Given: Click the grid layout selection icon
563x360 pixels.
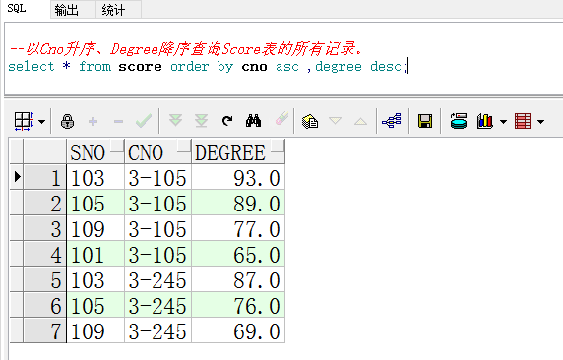Looking at the screenshot, I should [24, 121].
